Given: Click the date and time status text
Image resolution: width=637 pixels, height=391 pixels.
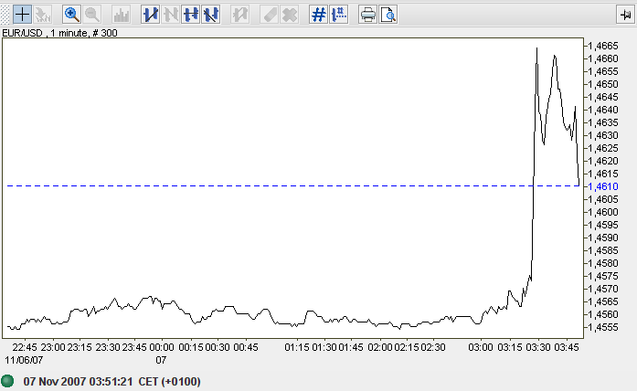Looking at the screenshot, I should (x=112, y=381).
